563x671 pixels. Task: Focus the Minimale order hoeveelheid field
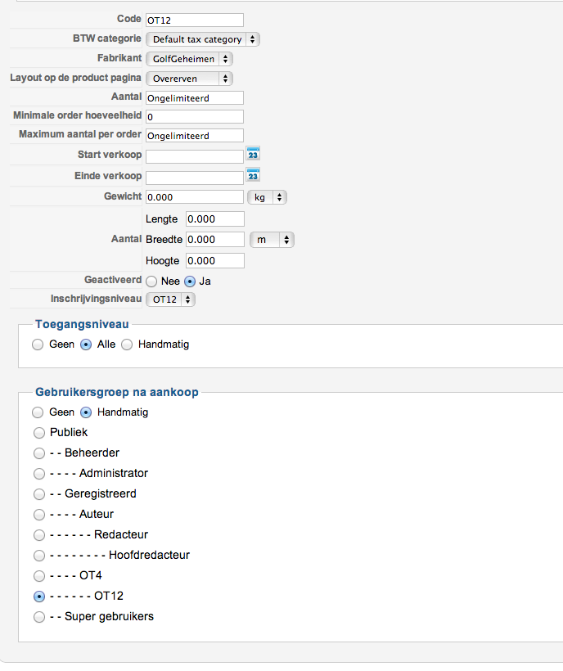tap(195, 117)
